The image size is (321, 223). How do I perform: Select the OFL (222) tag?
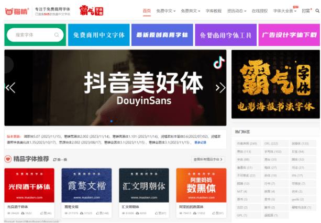pos(275,144)
